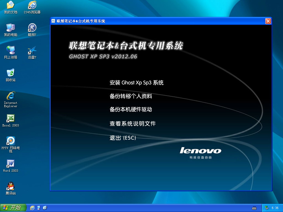Choose 备份转移个人资料 in the installer menu
The height and width of the screenshot is (212, 283).
coord(131,96)
